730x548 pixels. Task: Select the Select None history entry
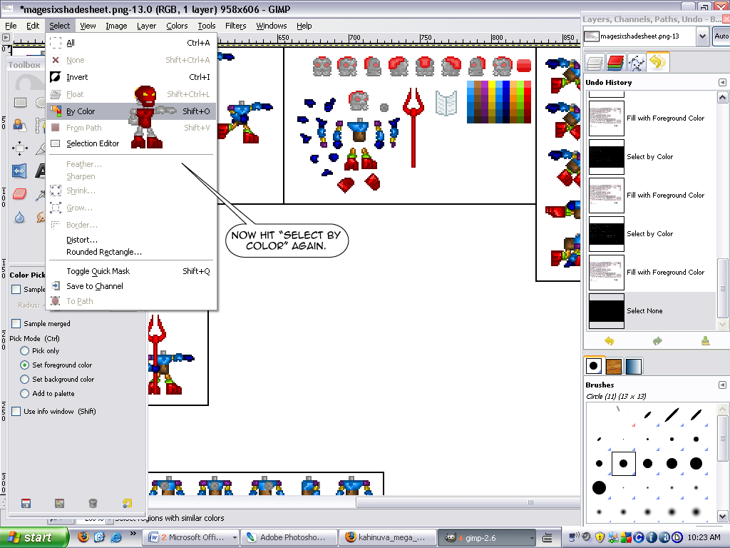[x=652, y=311]
